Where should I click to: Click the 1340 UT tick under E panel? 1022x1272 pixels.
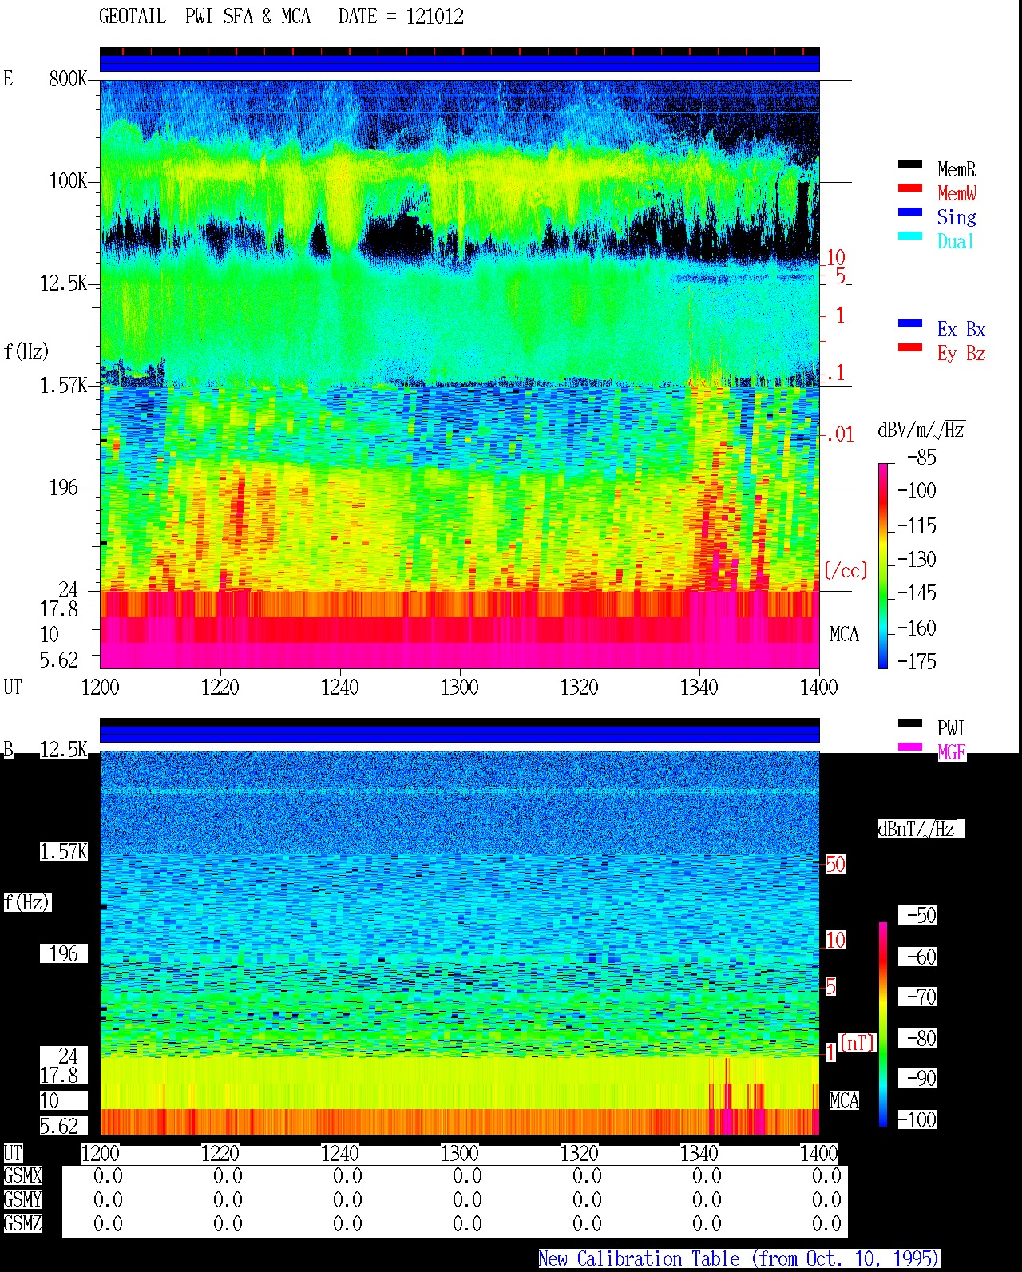(x=699, y=688)
